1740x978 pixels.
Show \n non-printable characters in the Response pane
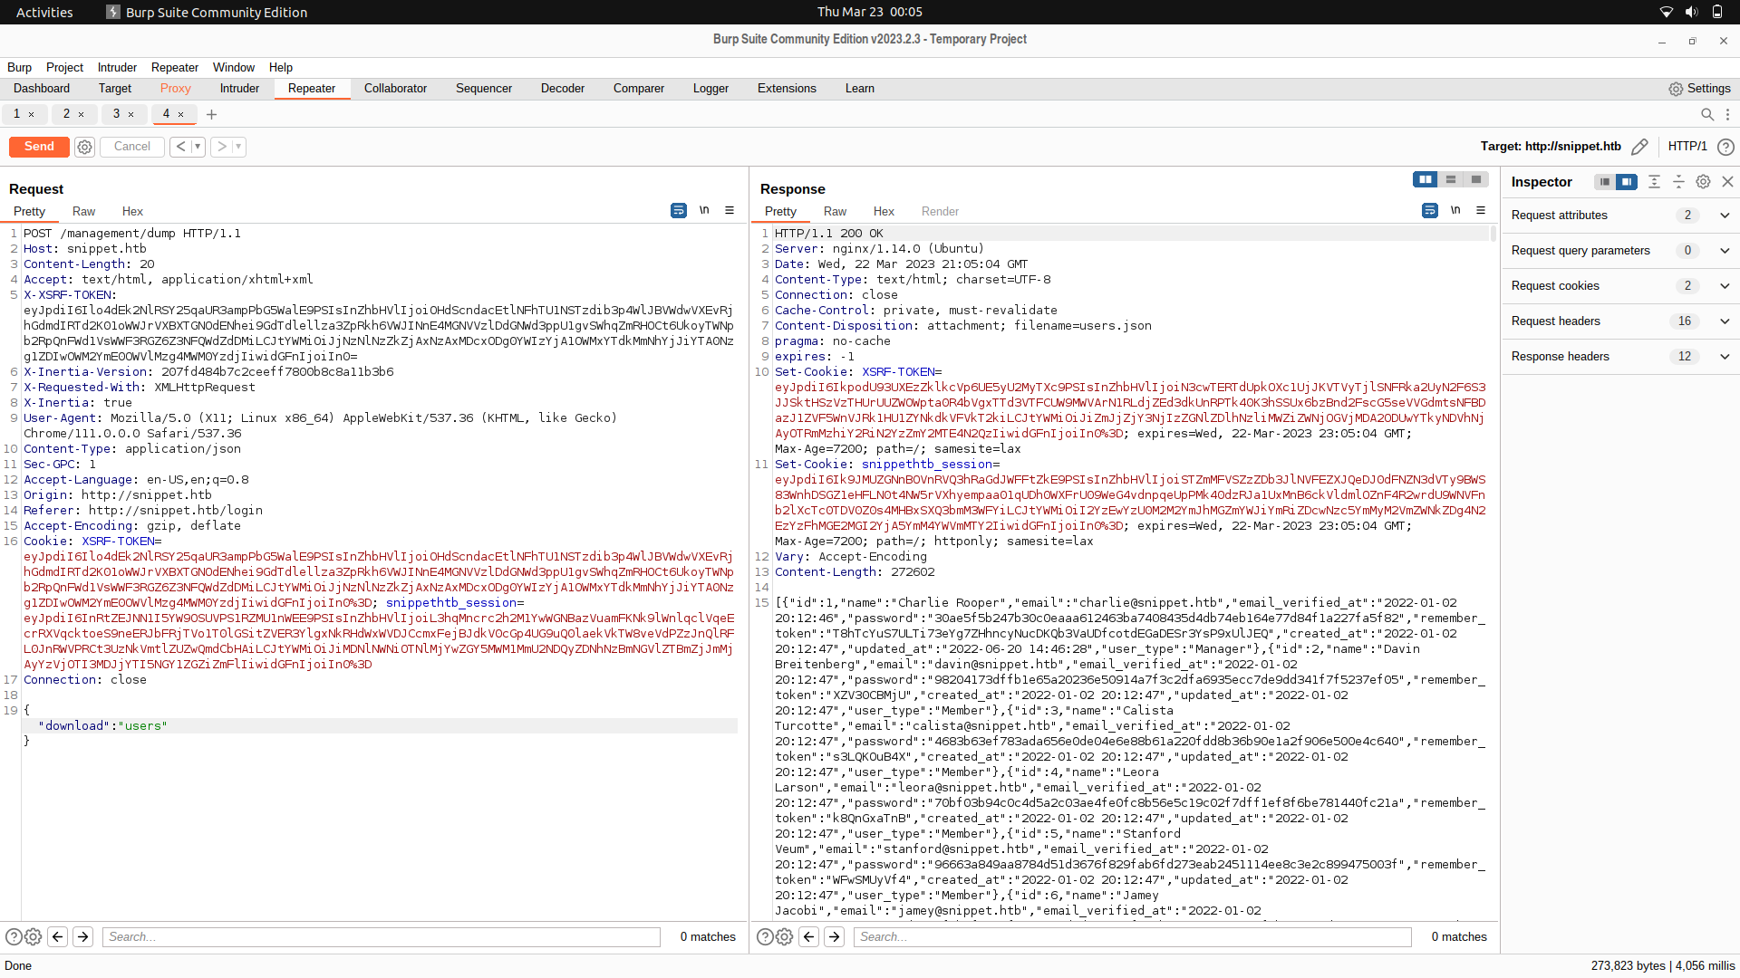(1455, 210)
